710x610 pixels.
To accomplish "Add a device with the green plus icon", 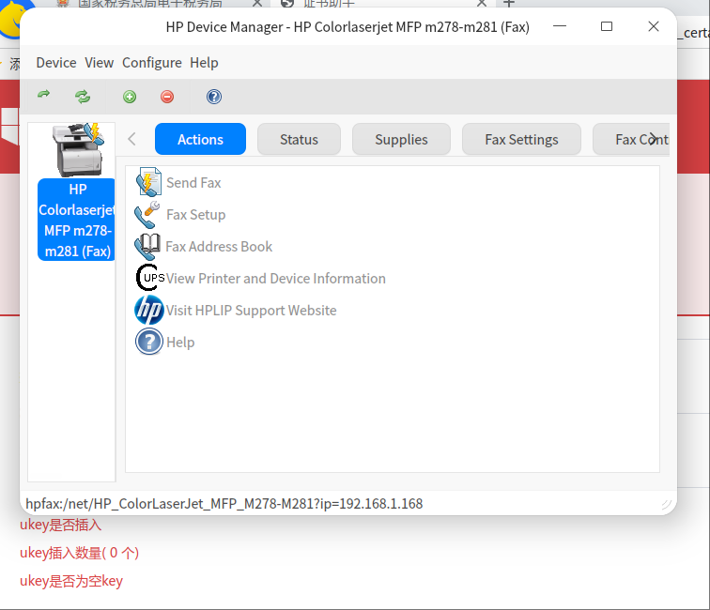I will pyautogui.click(x=130, y=97).
